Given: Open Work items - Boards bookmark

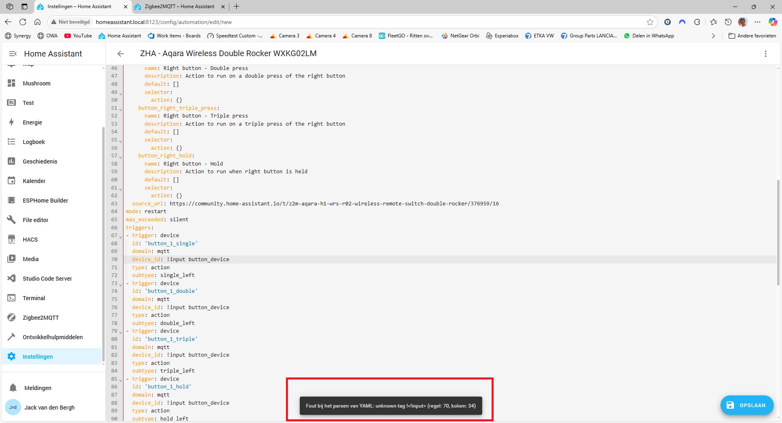Looking at the screenshot, I should [x=174, y=36].
